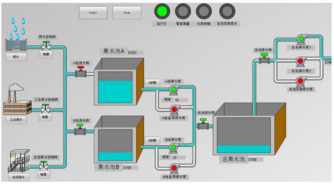The height and width of the screenshot is (185, 334).
Task: Click the start button
Action: [93, 13]
